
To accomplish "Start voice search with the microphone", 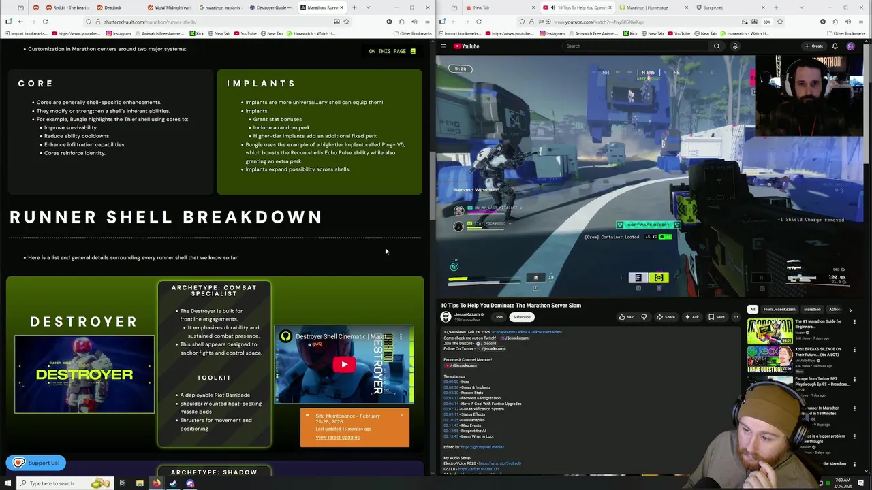I will [x=735, y=46].
